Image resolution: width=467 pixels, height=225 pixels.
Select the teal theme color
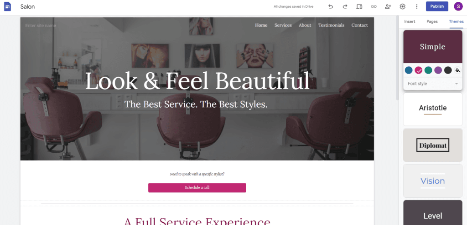[x=428, y=70]
